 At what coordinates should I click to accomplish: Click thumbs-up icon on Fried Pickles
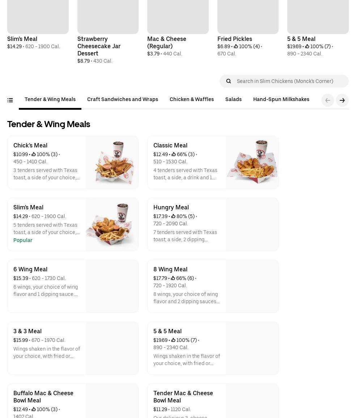click(x=236, y=46)
